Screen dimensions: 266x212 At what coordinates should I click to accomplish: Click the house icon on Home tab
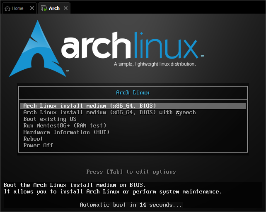pyautogui.click(x=7, y=8)
